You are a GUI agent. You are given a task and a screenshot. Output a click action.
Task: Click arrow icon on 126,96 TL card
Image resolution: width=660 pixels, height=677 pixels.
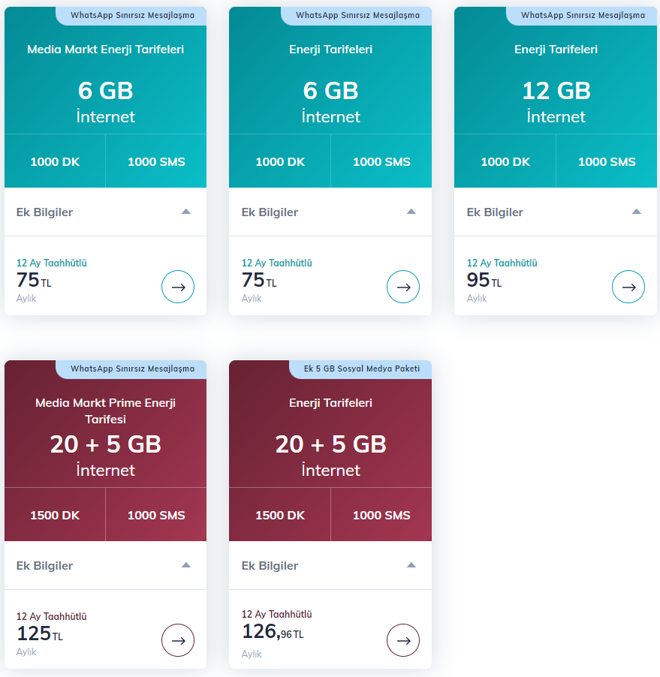click(x=403, y=640)
